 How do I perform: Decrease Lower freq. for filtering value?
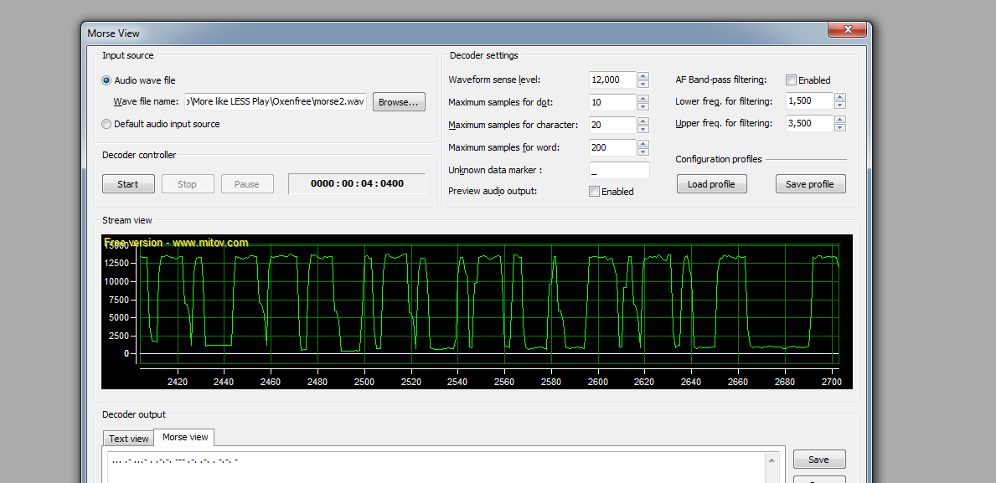click(839, 105)
